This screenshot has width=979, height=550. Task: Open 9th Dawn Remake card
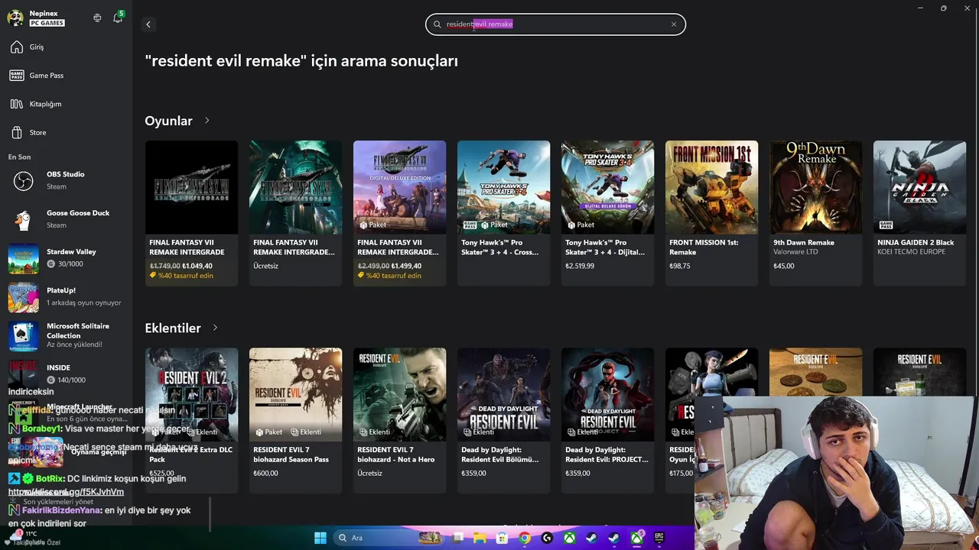pyautogui.click(x=815, y=213)
